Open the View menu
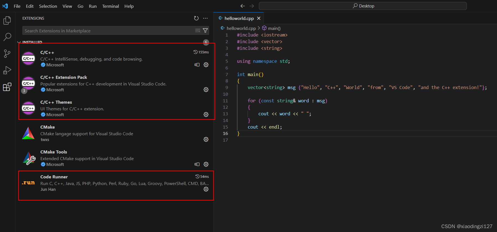 click(x=67, y=6)
